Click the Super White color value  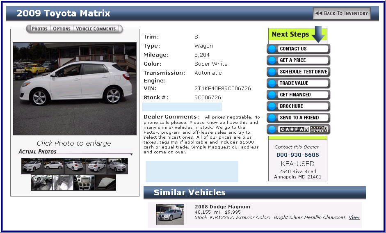tap(211, 64)
